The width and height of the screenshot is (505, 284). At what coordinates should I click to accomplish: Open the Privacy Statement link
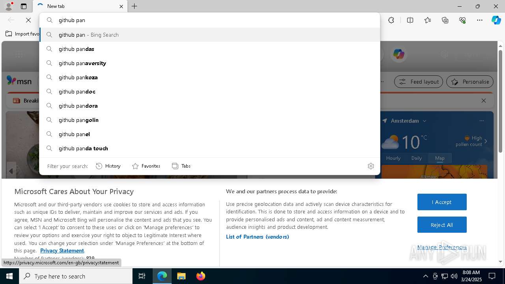[62, 250]
